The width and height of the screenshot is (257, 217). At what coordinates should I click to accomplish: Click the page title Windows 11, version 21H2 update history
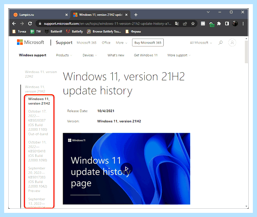(124, 84)
